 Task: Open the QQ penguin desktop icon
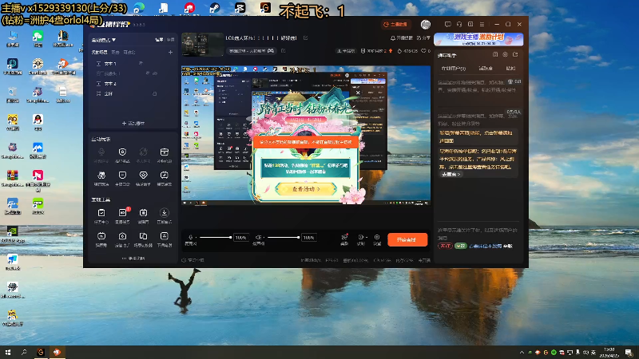(38, 122)
